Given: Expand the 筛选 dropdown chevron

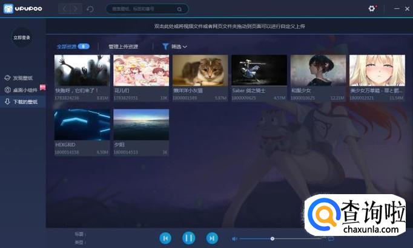Looking at the screenshot, I should pyautogui.click(x=185, y=47).
